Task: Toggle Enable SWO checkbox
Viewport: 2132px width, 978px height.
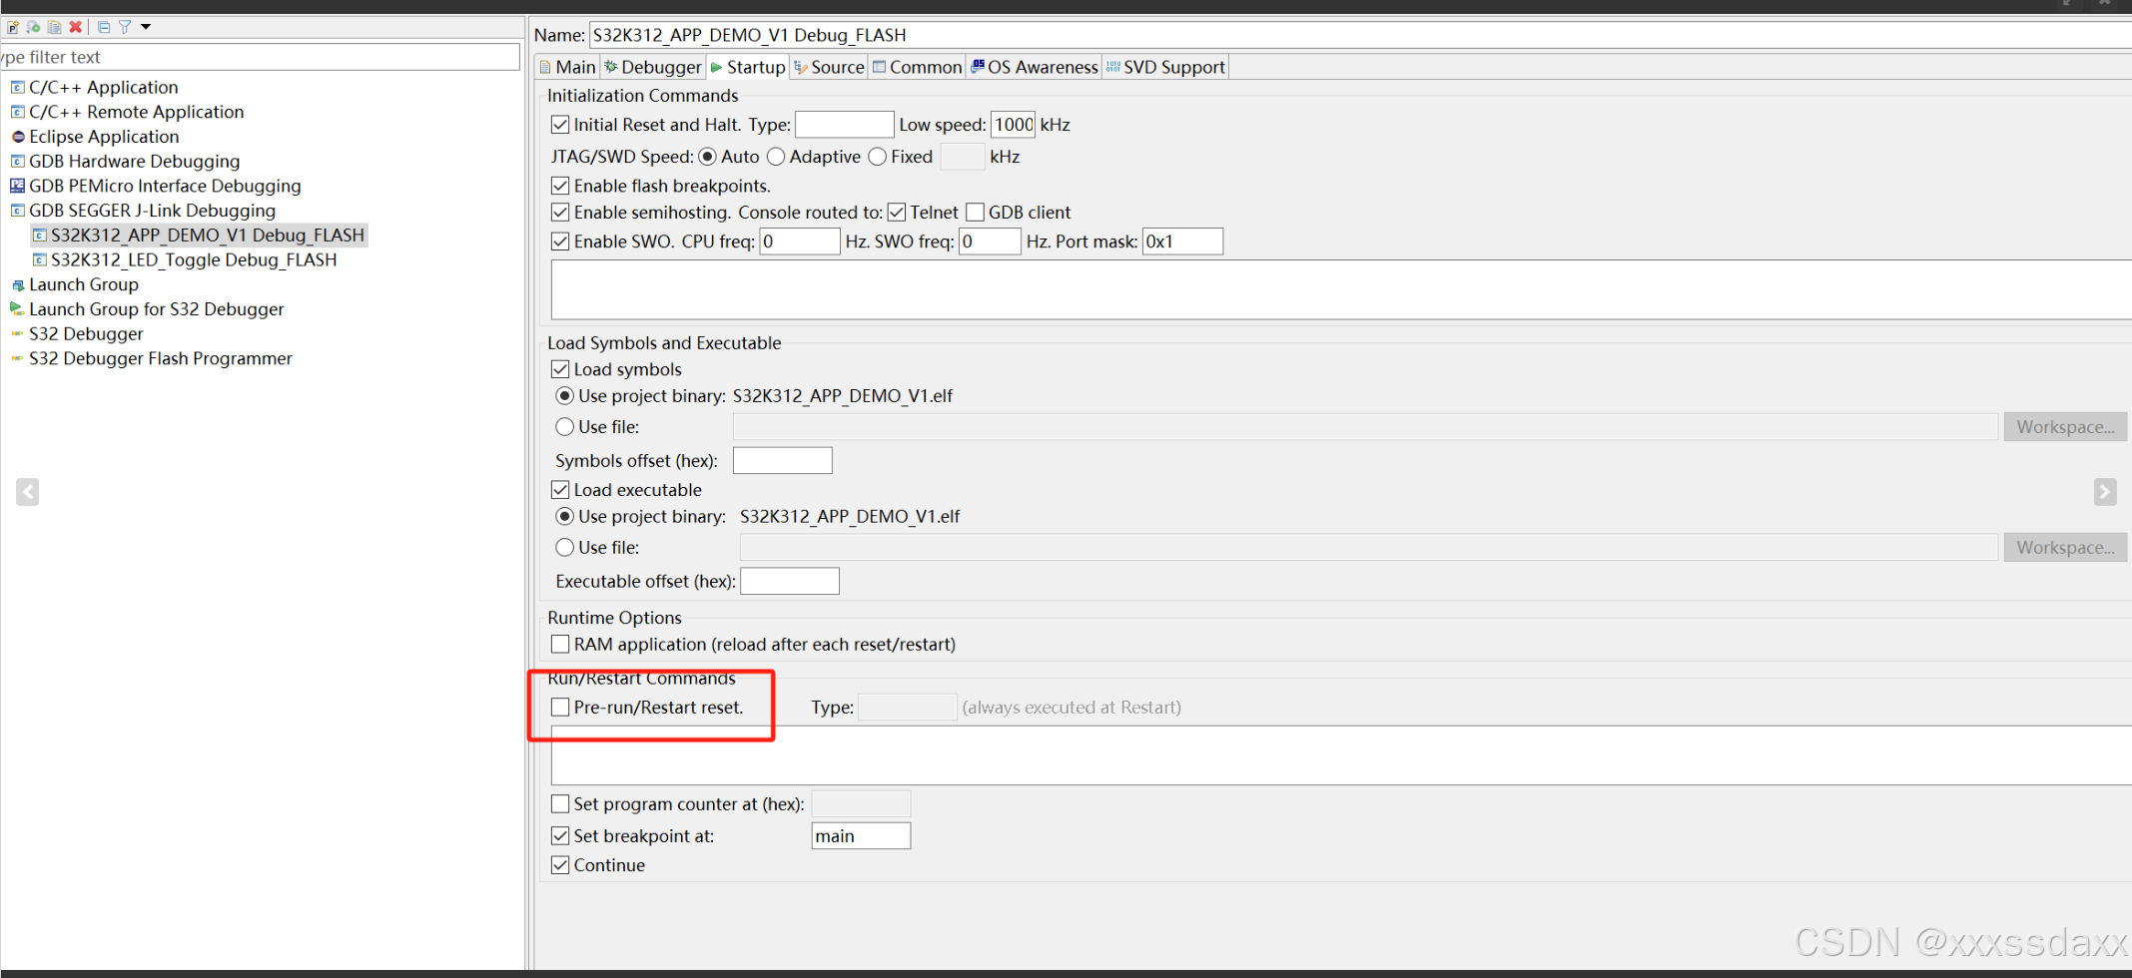Action: [x=560, y=242]
